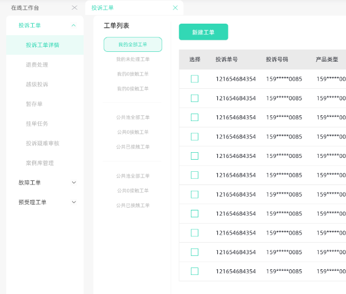Open 挂单任务 in the sidebar
The width and height of the screenshot is (346, 294).
[x=37, y=123]
